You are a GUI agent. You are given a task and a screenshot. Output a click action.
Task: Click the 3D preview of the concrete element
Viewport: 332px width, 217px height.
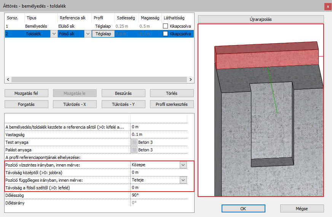pyautogui.click(x=261, y=110)
